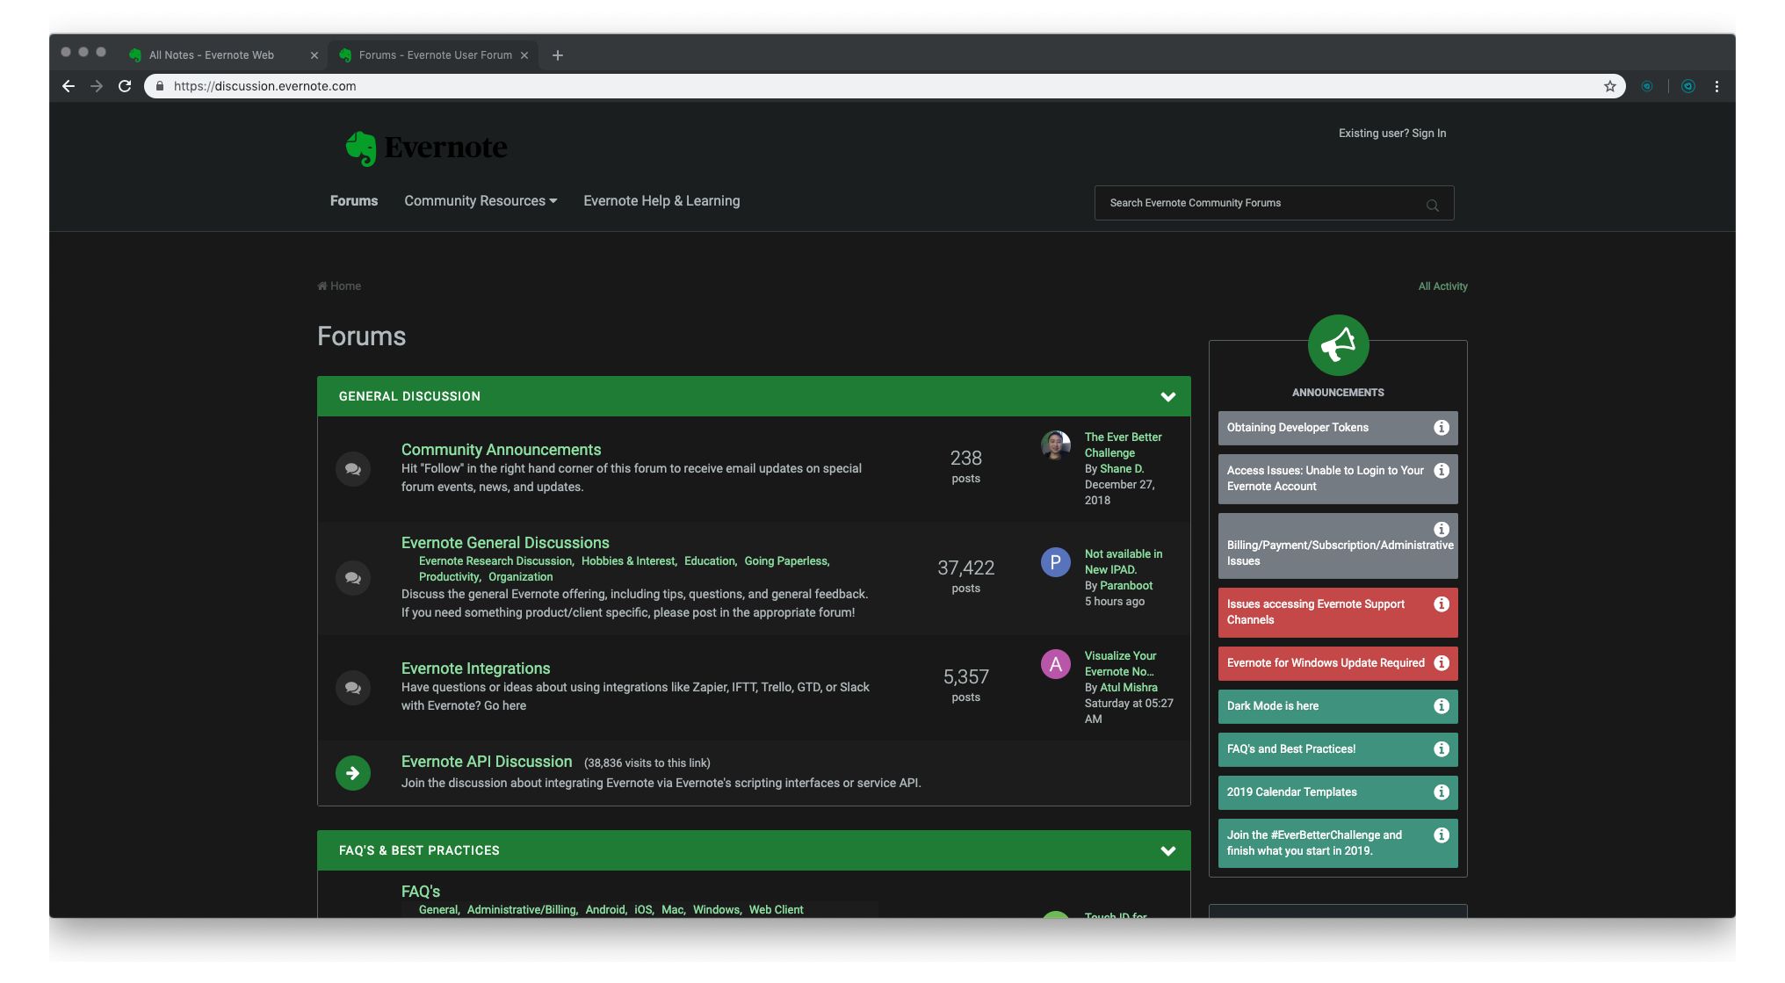Screen dimensions: 1785x983
Task: Open Evernote for Windows Update Required announcement
Action: click(x=1338, y=663)
